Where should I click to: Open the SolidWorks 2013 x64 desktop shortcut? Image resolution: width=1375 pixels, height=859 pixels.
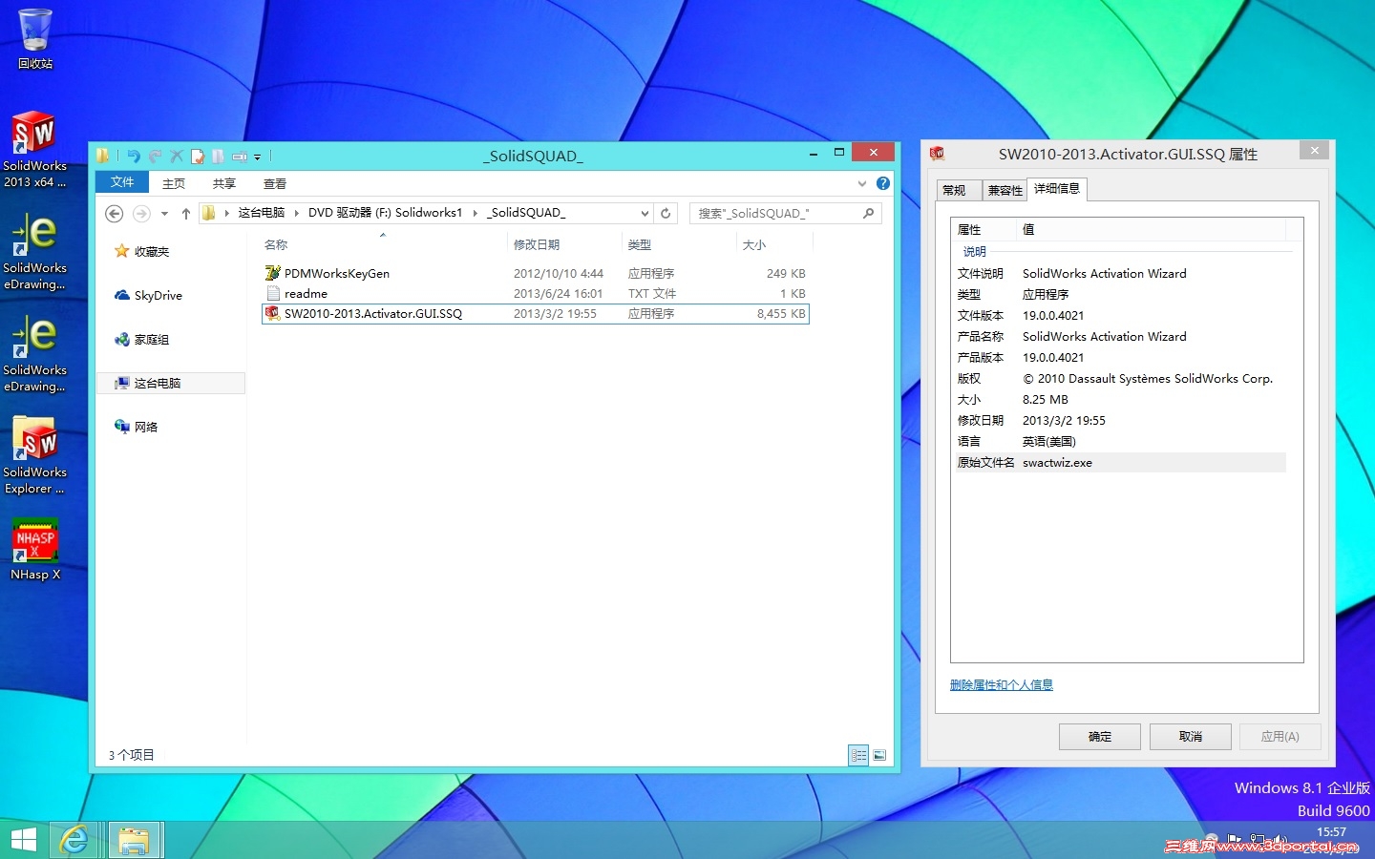point(34,150)
